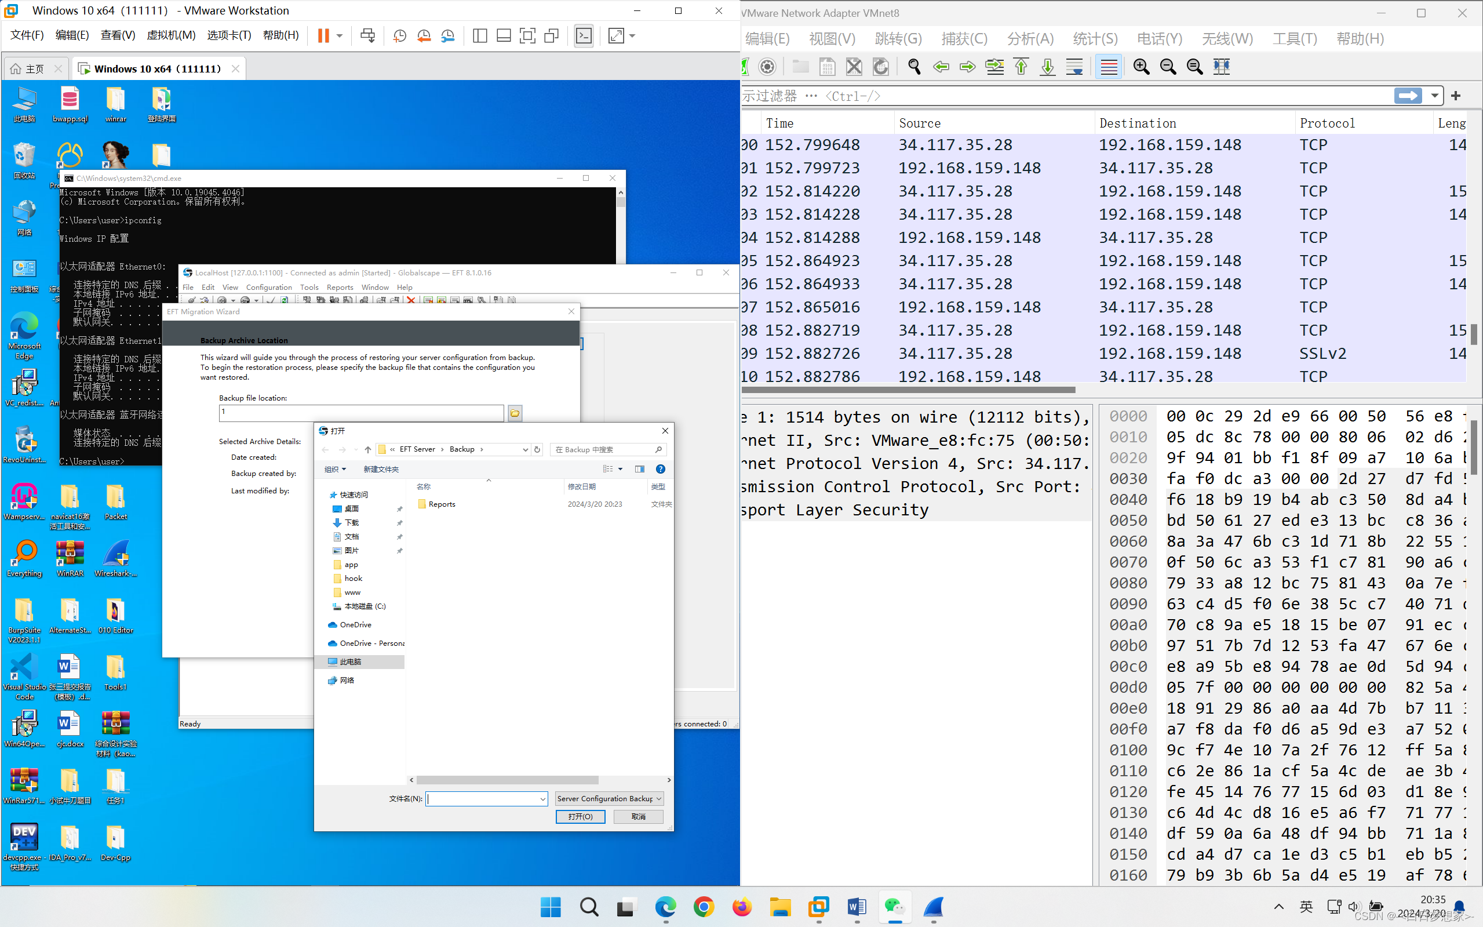The height and width of the screenshot is (927, 1483).
Task: Click Wireshark find packet magnifier icon
Action: click(x=914, y=66)
